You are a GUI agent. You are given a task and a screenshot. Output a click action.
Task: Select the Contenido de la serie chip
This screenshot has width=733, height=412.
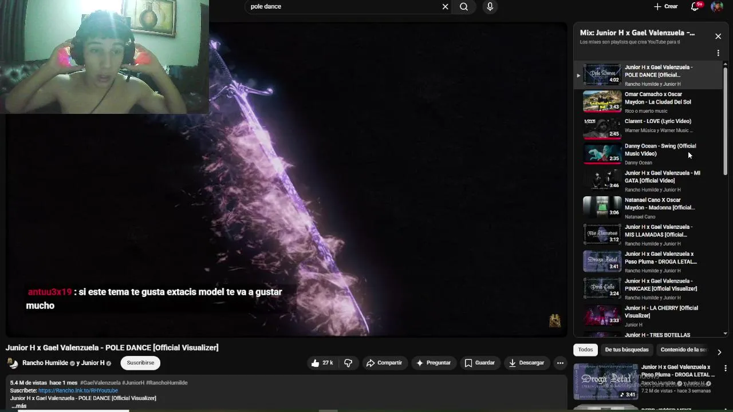pos(683,350)
